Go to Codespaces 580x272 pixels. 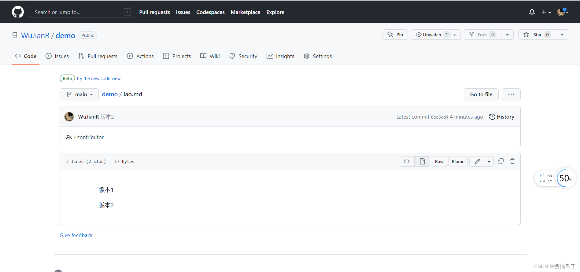tap(210, 12)
